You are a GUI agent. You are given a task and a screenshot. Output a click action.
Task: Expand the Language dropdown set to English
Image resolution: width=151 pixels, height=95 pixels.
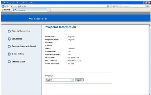pos(60,80)
